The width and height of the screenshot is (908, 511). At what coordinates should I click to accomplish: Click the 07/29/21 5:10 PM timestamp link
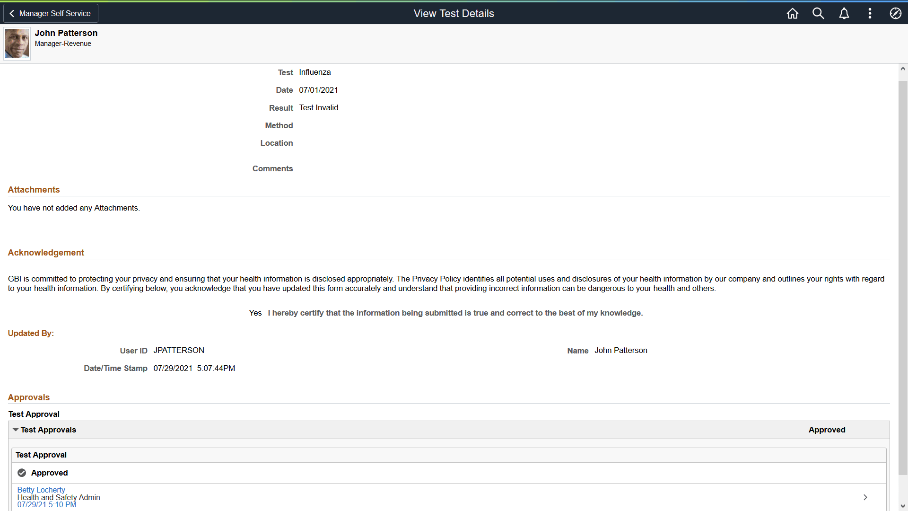[47, 505]
